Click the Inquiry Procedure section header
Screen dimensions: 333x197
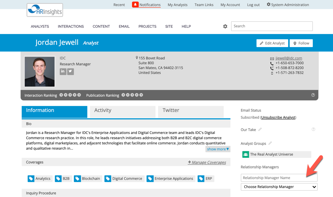click(126, 193)
